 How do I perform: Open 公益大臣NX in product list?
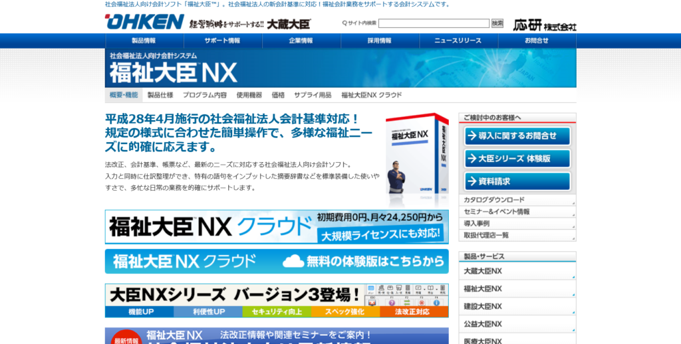[x=517, y=324]
